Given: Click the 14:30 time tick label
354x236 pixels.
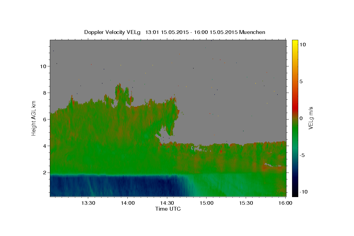Looking at the screenshot, I should [167, 203].
